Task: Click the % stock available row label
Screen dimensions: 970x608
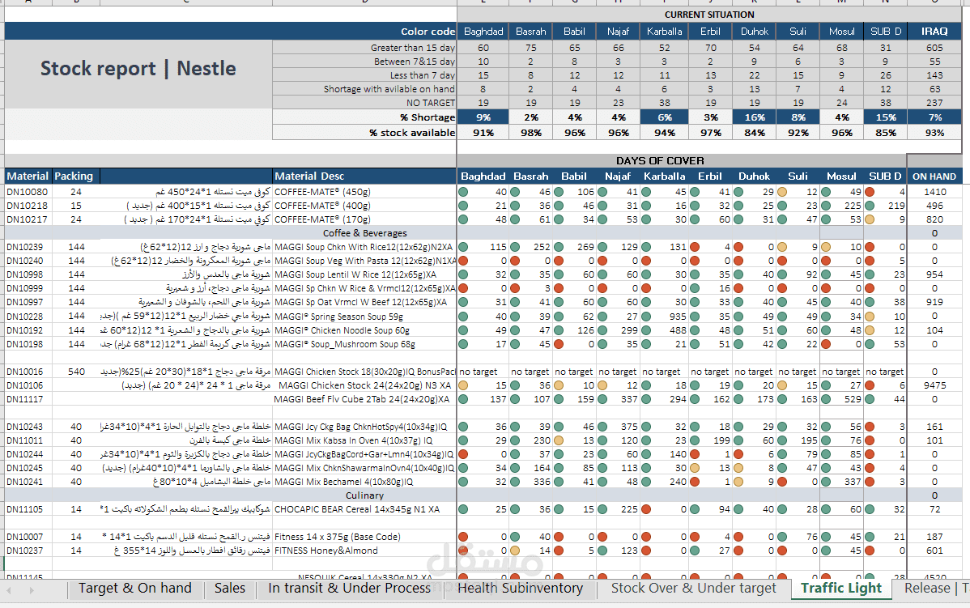Action: click(x=412, y=133)
